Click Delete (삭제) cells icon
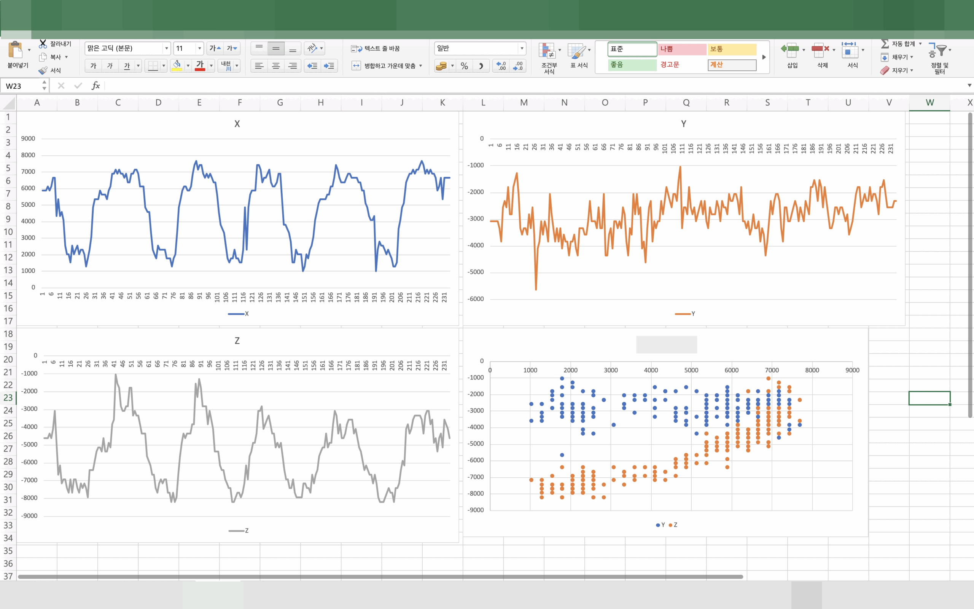This screenshot has width=974, height=609. click(x=820, y=50)
